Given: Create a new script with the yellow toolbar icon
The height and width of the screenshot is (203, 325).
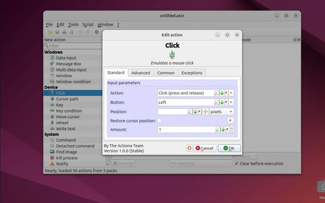Looking at the screenshot, I should 50,32.
